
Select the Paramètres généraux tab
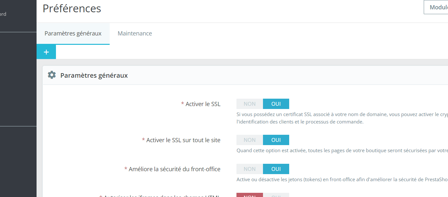[x=73, y=34]
